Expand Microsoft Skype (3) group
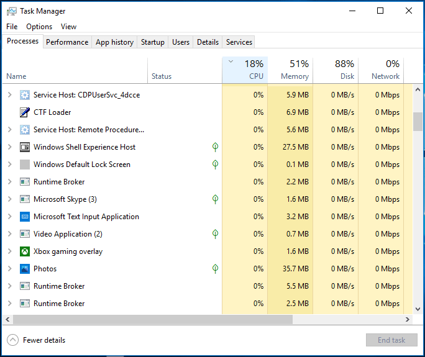The width and height of the screenshot is (425, 357). (10, 199)
